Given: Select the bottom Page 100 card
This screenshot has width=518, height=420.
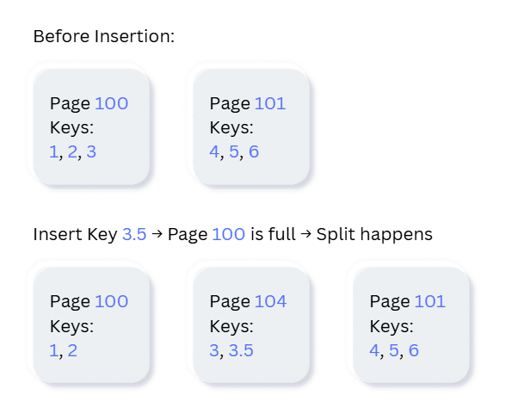Looking at the screenshot, I should (x=91, y=325).
